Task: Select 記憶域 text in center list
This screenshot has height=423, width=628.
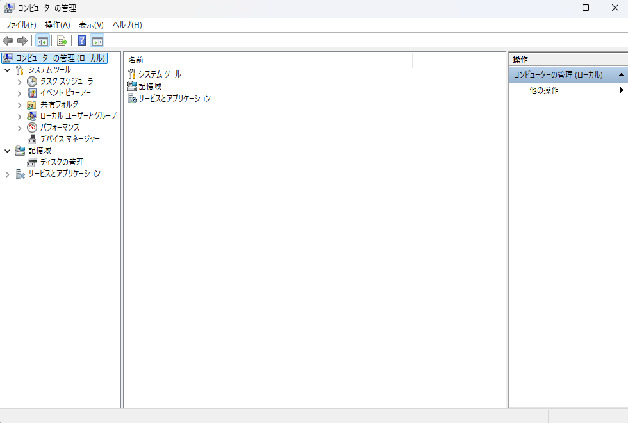Action: click(150, 86)
